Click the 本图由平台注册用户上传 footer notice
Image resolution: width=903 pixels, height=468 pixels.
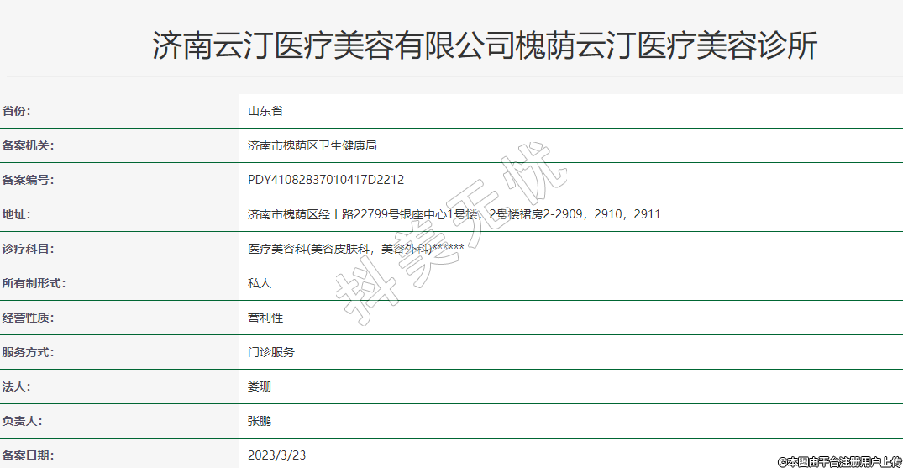(839, 461)
